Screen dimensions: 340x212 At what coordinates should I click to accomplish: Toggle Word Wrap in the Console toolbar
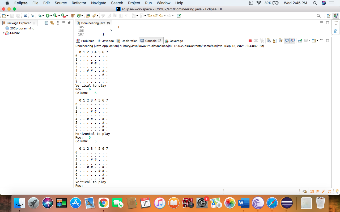click(281, 41)
